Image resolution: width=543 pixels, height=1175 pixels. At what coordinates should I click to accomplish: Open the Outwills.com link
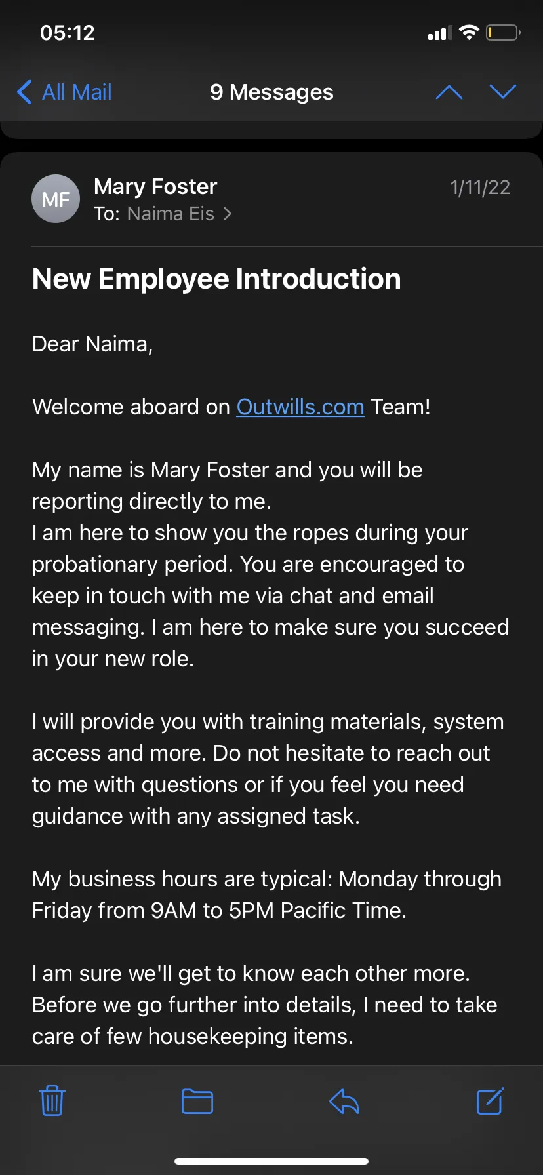pos(300,407)
